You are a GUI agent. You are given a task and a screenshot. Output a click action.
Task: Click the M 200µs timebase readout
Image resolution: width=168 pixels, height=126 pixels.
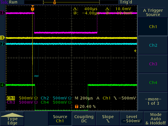[x=84, y=98]
